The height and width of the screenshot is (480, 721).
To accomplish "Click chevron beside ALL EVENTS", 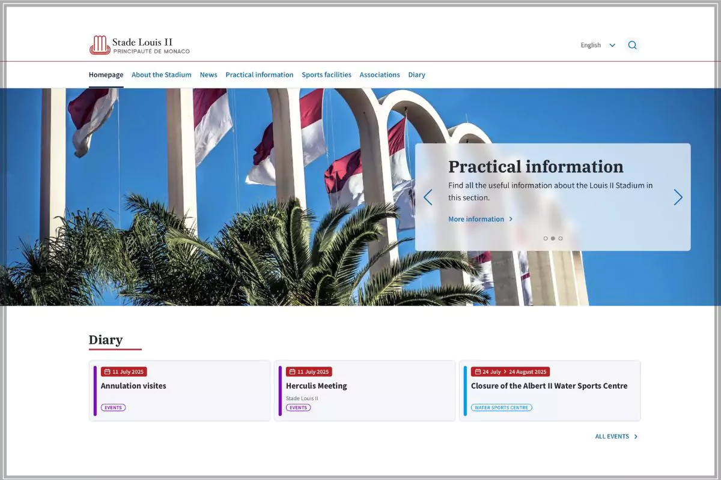I will point(636,437).
